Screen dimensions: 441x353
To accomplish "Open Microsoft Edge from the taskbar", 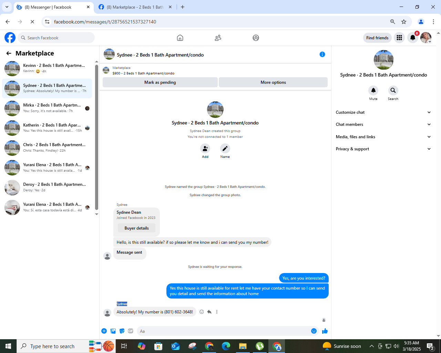I will point(226,346).
